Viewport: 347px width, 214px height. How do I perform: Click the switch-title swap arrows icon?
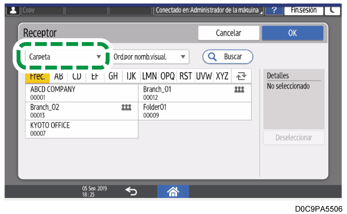[x=241, y=77]
